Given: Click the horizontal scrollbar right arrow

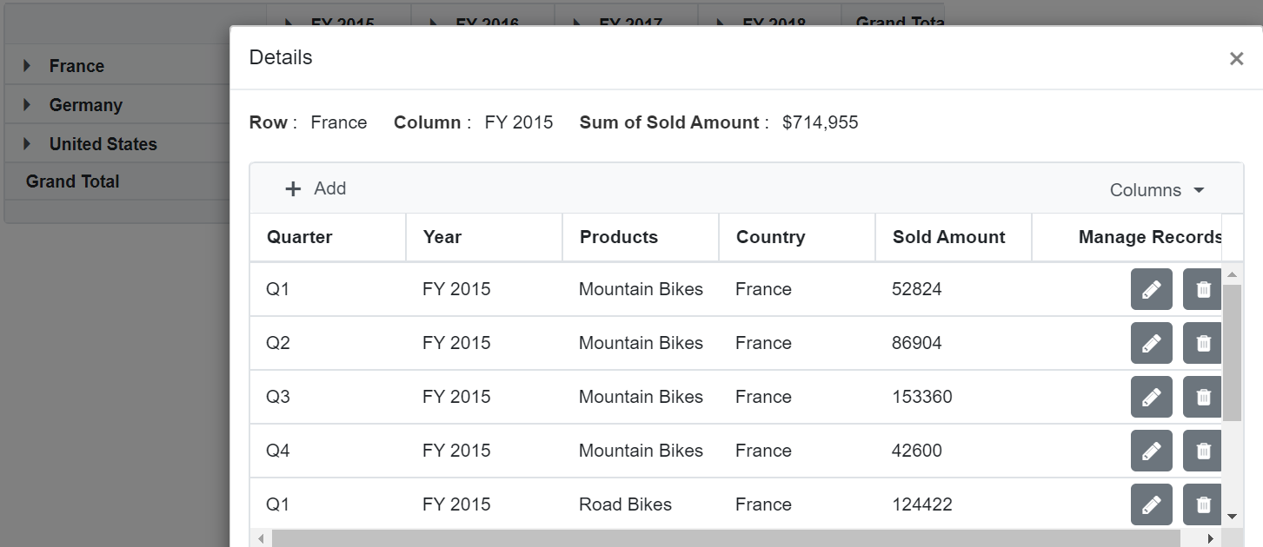Looking at the screenshot, I should pyautogui.click(x=1210, y=537).
